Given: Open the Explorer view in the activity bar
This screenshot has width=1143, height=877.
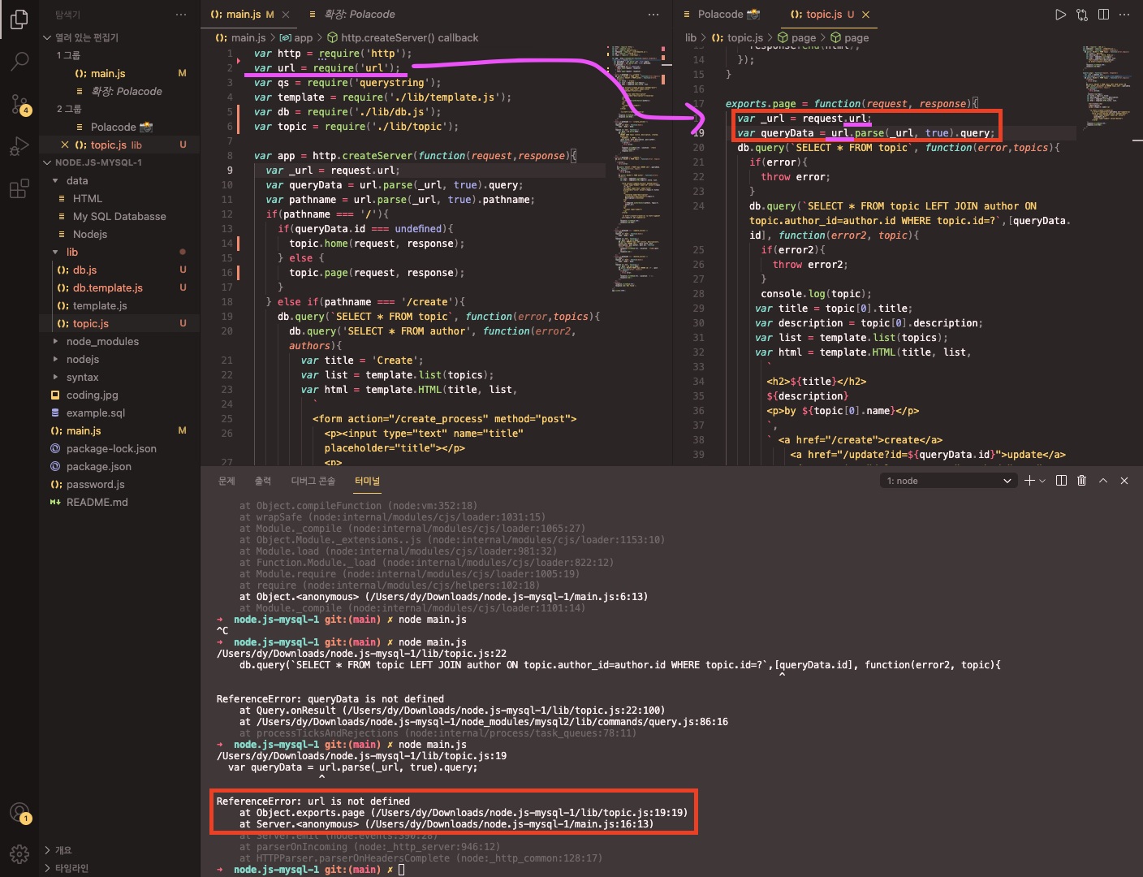Looking at the screenshot, I should point(19,19).
